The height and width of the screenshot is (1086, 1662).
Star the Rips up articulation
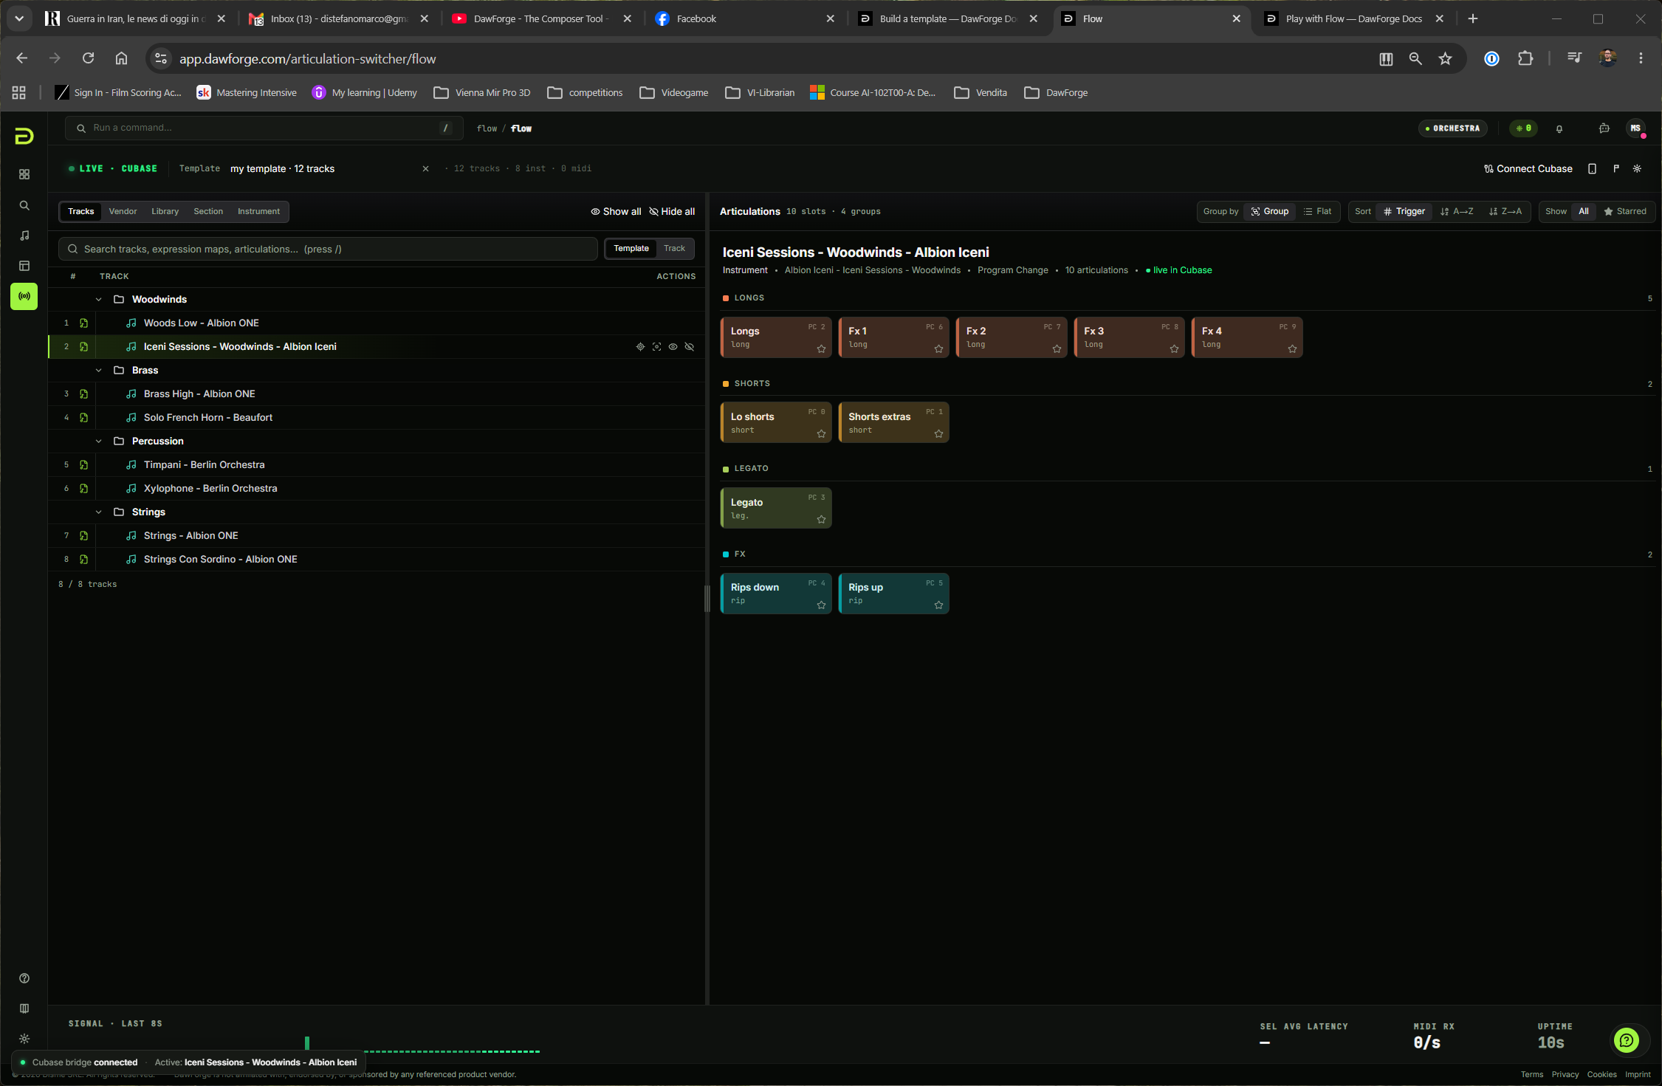[938, 605]
